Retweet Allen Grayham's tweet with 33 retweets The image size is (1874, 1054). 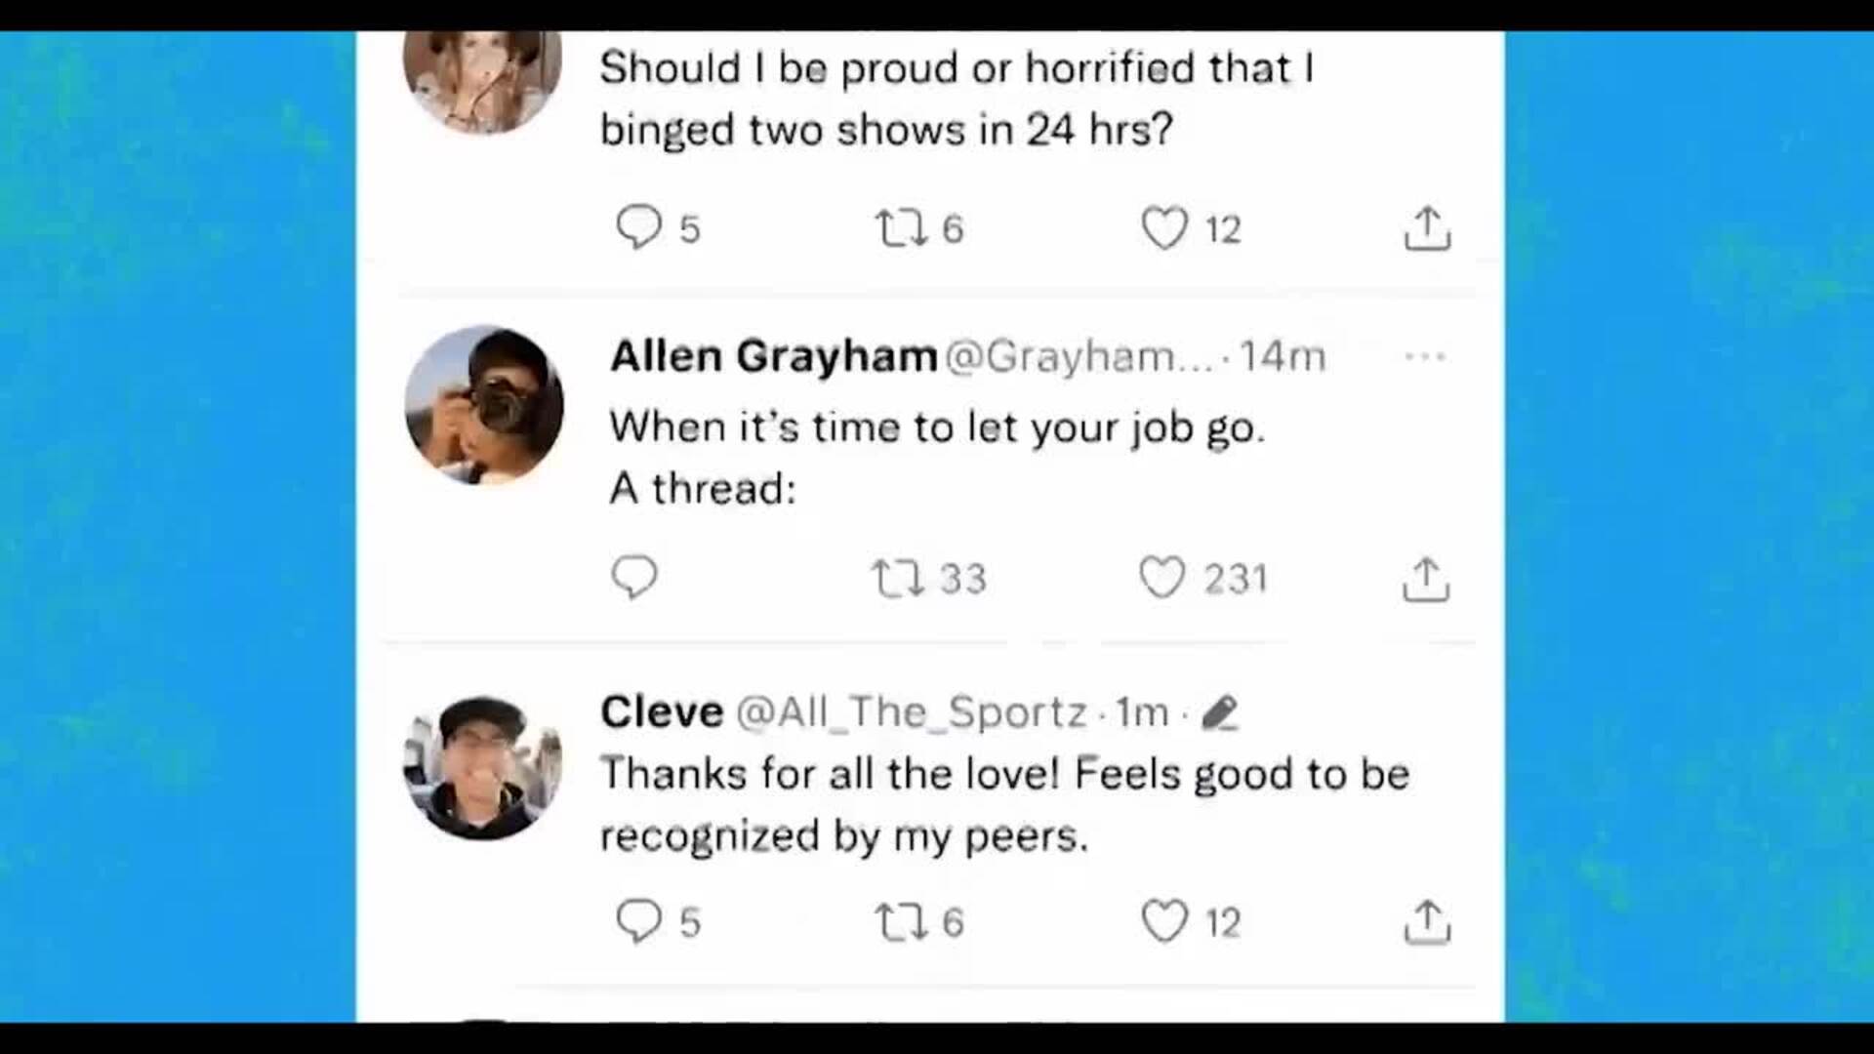pyautogui.click(x=897, y=578)
